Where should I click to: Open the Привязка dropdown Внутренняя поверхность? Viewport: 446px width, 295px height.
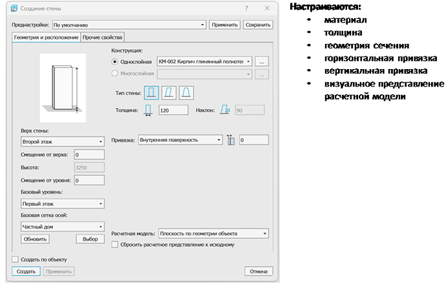tap(180, 139)
